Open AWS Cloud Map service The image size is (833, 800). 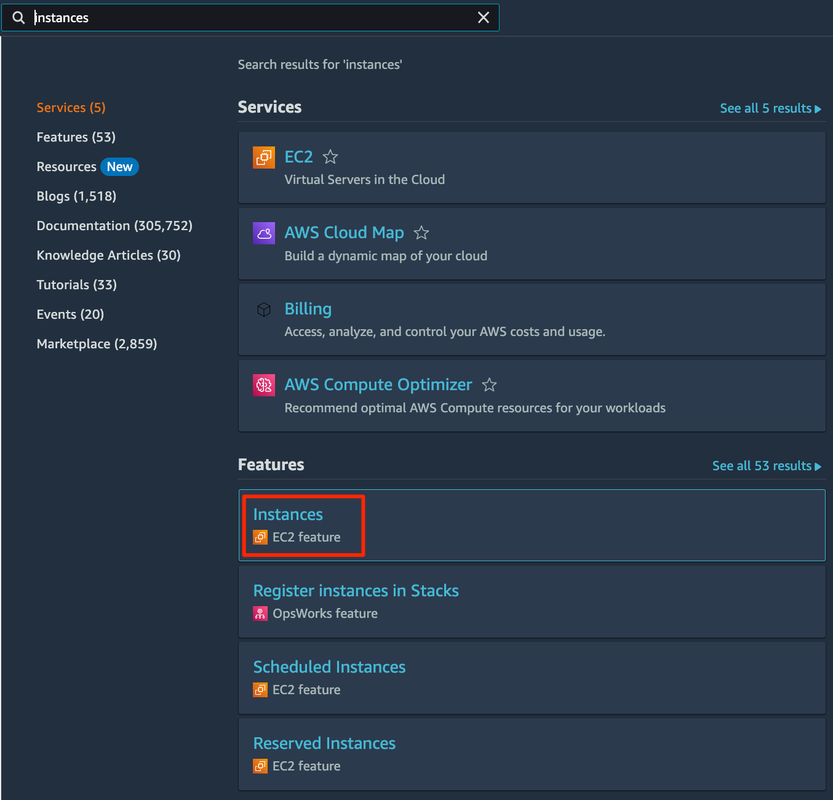(x=345, y=233)
